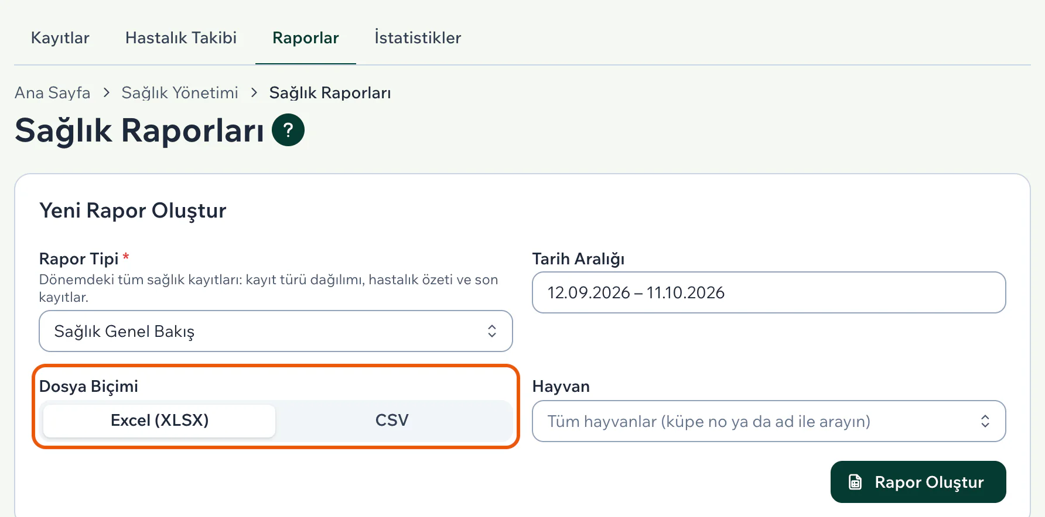
Task: Open the Hayvan selection combo box
Action: click(769, 421)
